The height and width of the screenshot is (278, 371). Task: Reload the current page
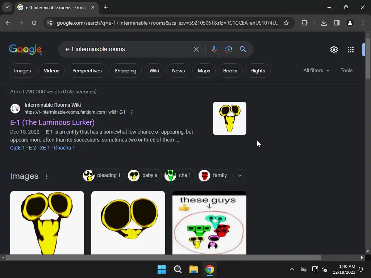(34, 23)
